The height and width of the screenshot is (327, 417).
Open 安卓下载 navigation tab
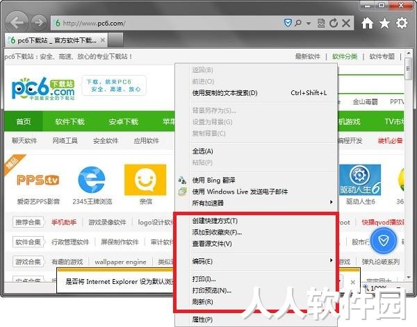coord(124,121)
